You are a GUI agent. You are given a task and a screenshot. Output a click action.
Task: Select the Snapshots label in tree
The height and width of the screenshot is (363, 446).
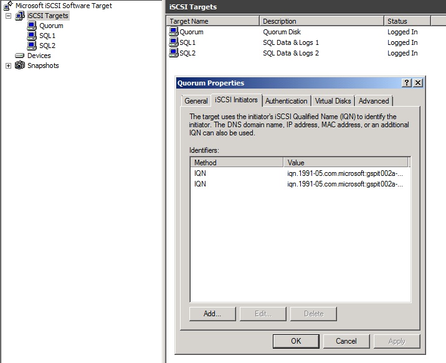[x=43, y=65]
